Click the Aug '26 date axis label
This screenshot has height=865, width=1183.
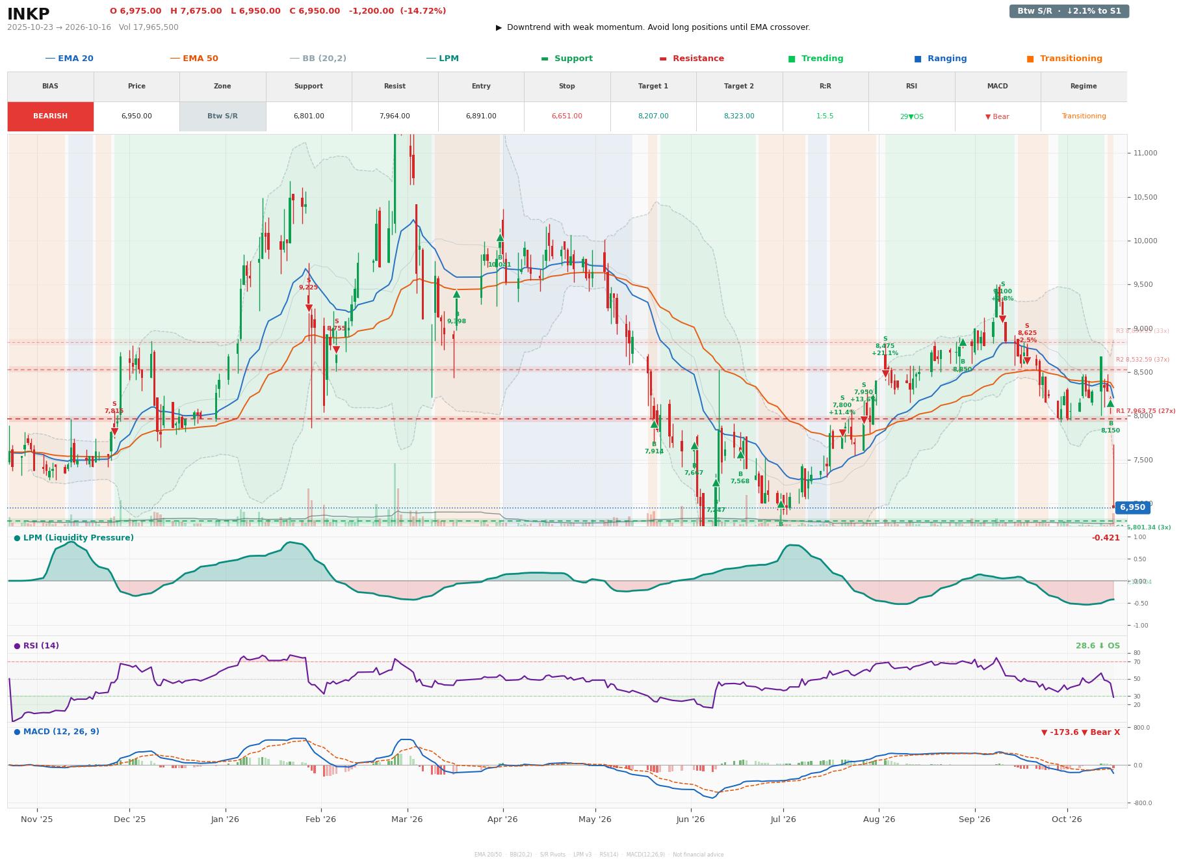[x=879, y=819]
